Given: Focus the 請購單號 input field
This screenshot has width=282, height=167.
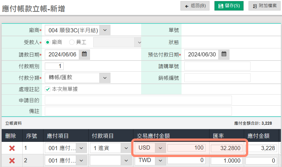Looking at the screenshot, I should pyautogui.click(x=217, y=66).
